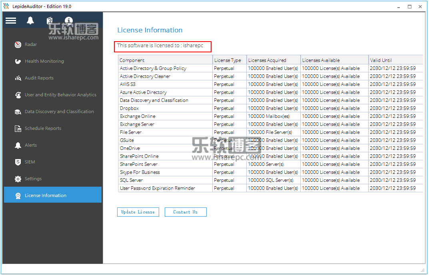Click the LepideAuditor app logo in title bar
This screenshot has width=429, height=275.
[6, 6]
